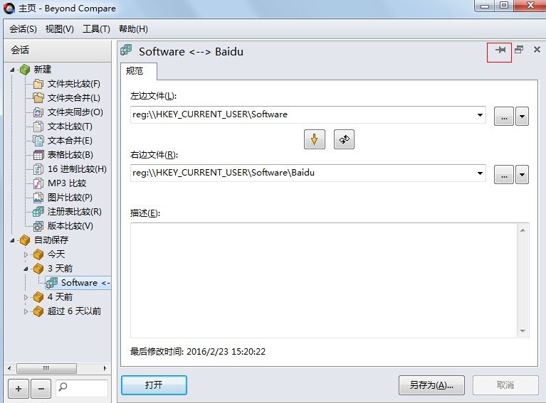Click the 取消 button
This screenshot has height=403, width=546.
(x=505, y=385)
